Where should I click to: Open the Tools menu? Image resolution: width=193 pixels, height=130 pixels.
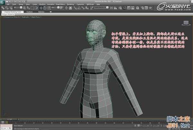coord(14,4)
